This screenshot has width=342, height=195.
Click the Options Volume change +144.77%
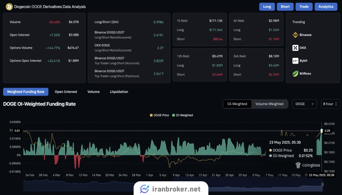[x=53, y=48]
